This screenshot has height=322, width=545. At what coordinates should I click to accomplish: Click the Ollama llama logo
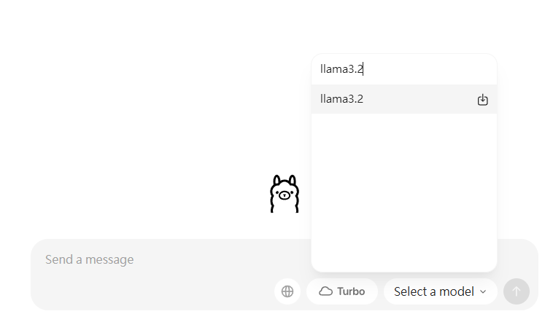pos(285,194)
